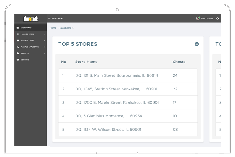235x157 pixels.
Task: Click the TOP 5 STORES heading
Action: (x=78, y=44)
